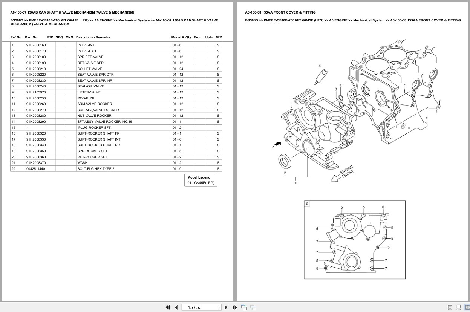The height and width of the screenshot is (312, 470).
Task: Select NUT-VALVE ROCKER row text
Action: [x=94, y=116]
